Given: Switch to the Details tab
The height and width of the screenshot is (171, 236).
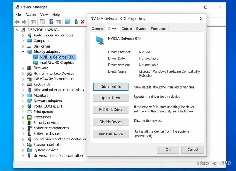Looking at the screenshot, I should 127,28.
